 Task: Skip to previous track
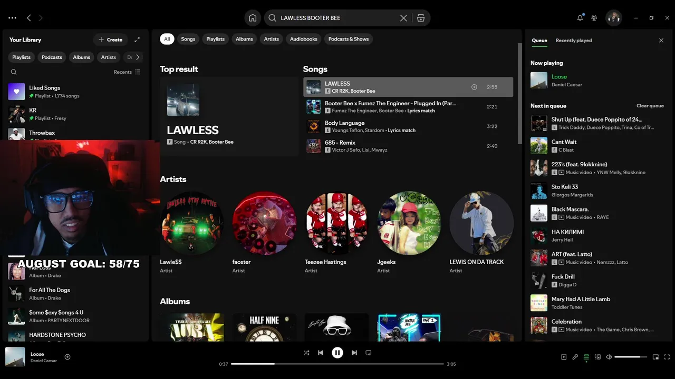coord(321,353)
